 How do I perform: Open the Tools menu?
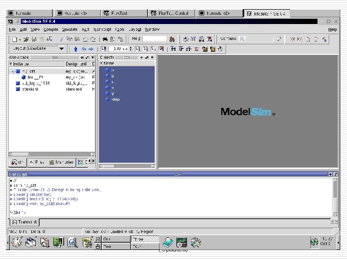(x=120, y=29)
